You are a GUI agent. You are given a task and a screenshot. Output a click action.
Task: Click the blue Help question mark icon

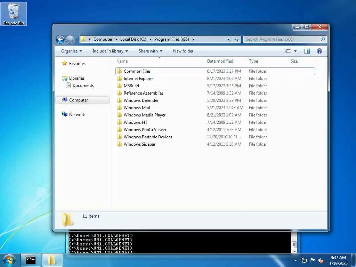tap(319, 51)
